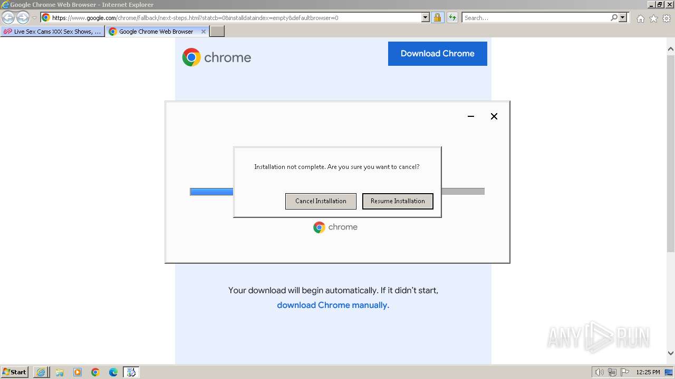Image resolution: width=675 pixels, height=379 pixels.
Task: Launch Google Chrome from the taskbar
Action: (95, 372)
